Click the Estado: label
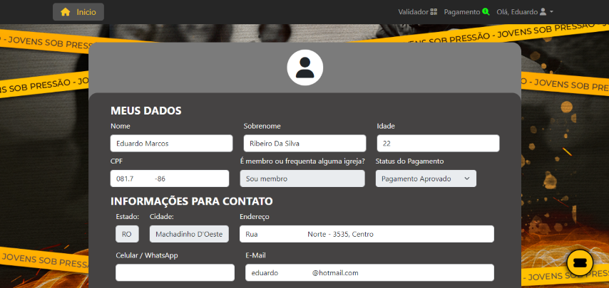 pos(128,216)
